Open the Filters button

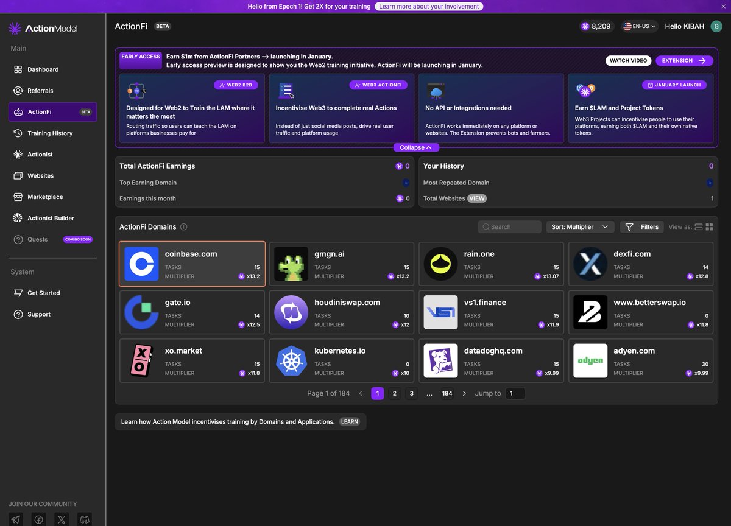coord(643,227)
